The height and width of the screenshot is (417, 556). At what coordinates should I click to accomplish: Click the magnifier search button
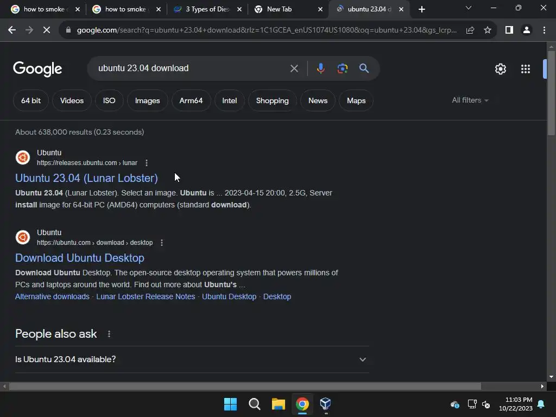coord(364,68)
